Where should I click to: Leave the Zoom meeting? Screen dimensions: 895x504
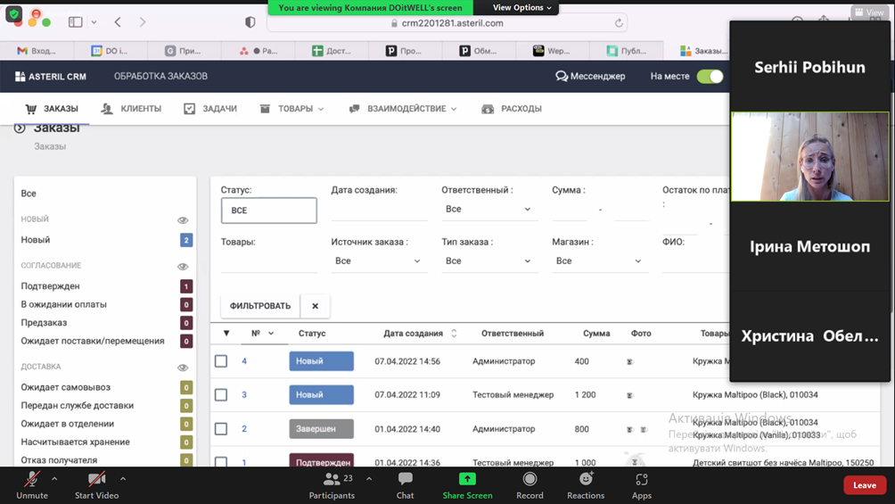click(x=864, y=485)
